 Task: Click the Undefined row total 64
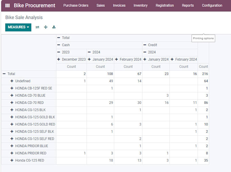[206, 81]
